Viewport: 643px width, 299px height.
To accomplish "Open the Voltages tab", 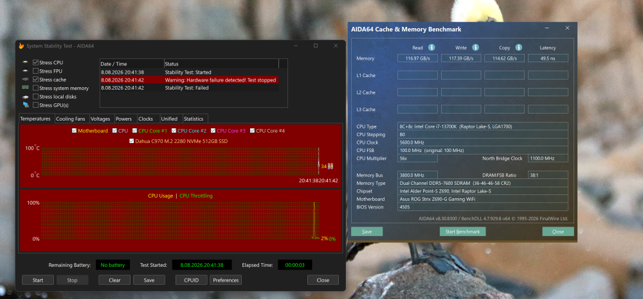I will [x=100, y=119].
